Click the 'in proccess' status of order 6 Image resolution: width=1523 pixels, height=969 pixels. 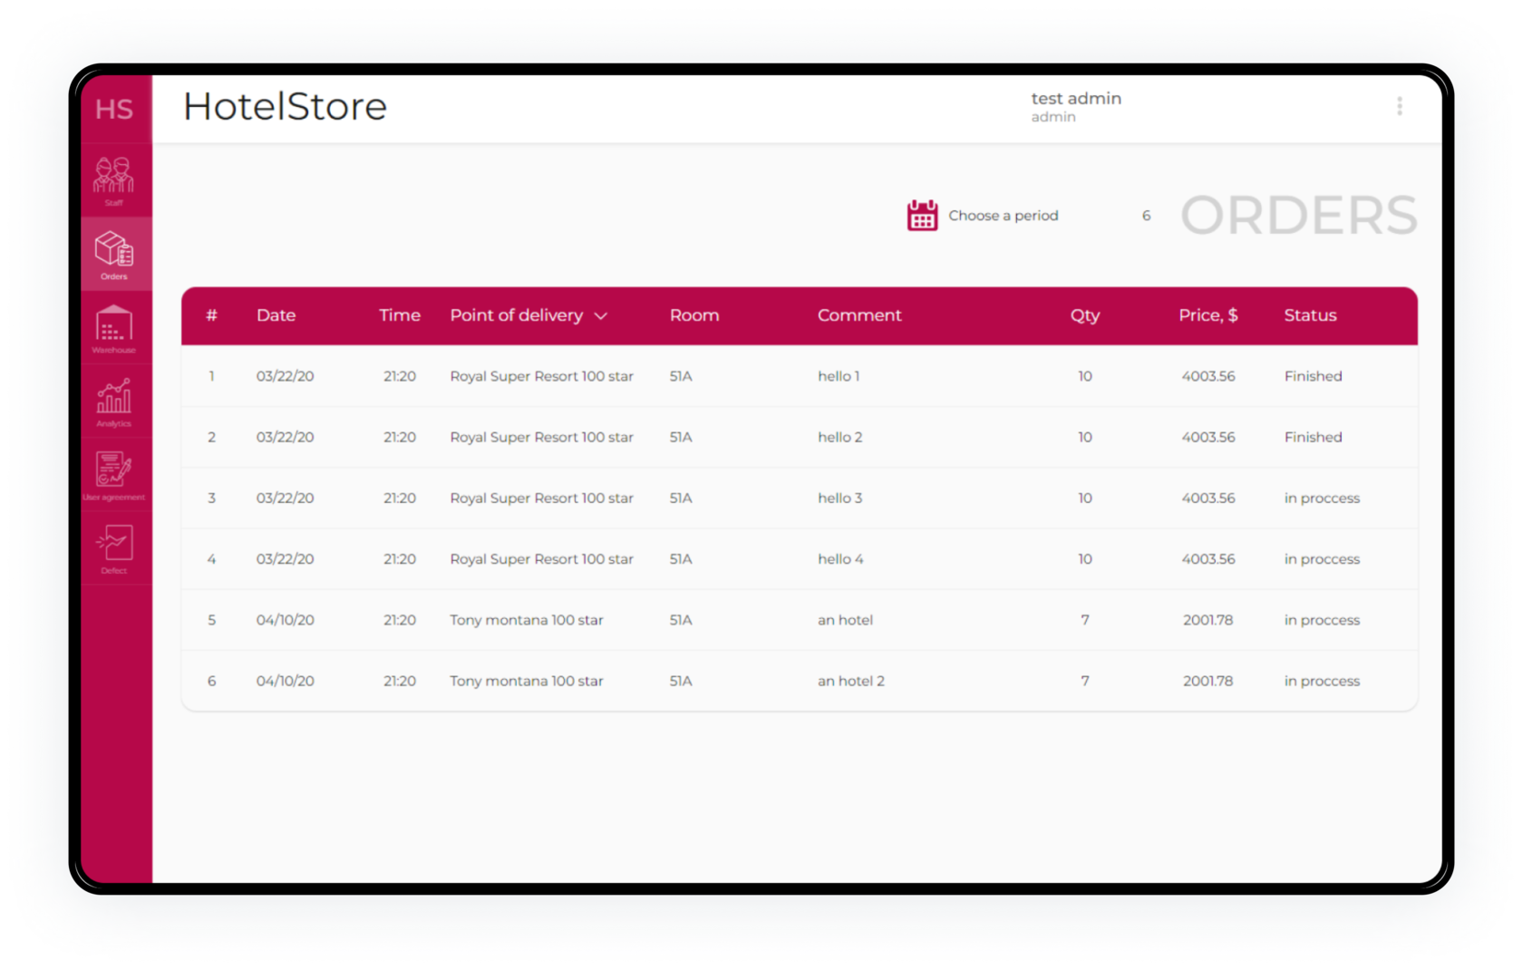(1322, 681)
